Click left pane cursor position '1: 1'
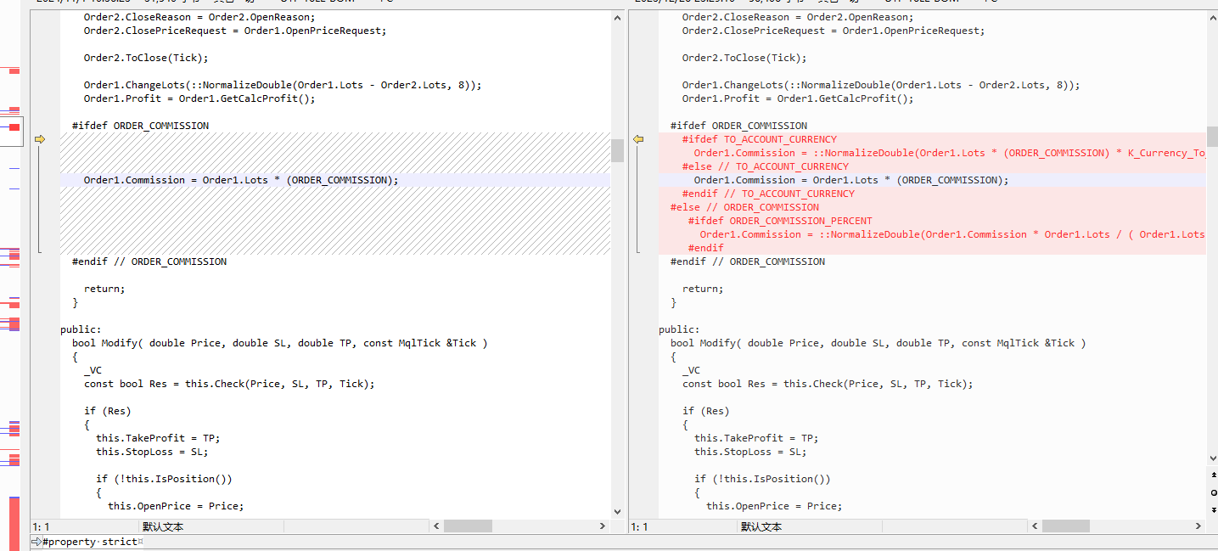Viewport: 1218px width, 551px height. (x=42, y=527)
